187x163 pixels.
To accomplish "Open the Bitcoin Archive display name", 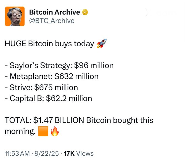I will click(55, 12).
